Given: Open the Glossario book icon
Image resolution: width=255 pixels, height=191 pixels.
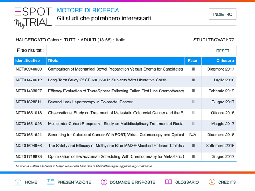Looking at the screenshot, I should 168,182.
